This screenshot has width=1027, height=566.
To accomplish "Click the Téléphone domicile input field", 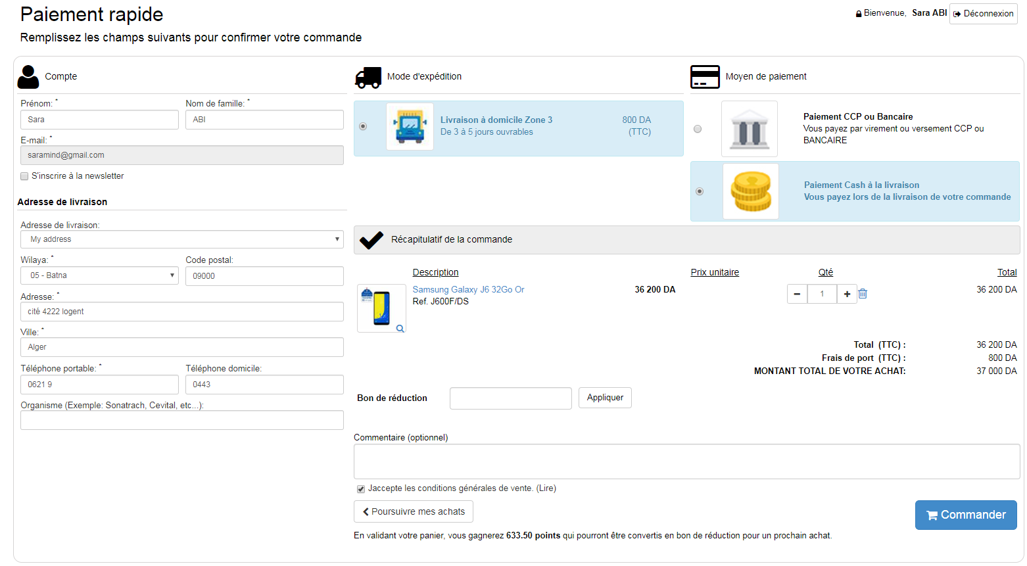I will click(x=264, y=385).
